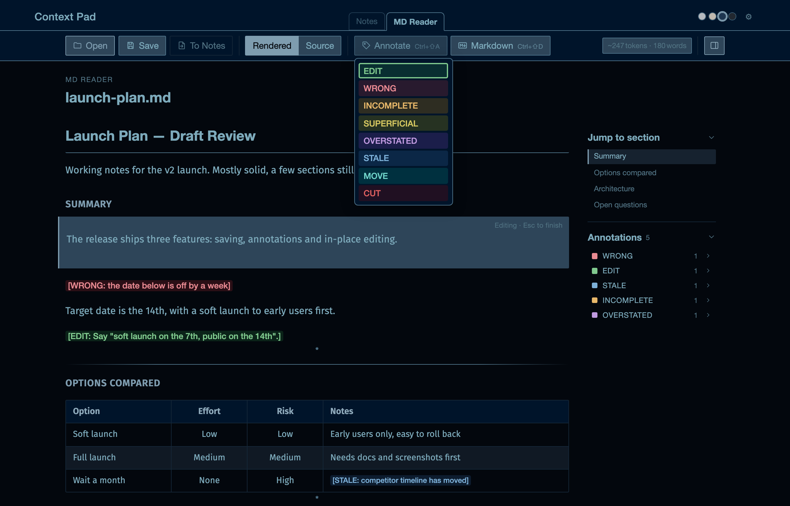Click the editing summary paragraph field
Image resolution: width=790 pixels, height=506 pixels.
tap(314, 243)
